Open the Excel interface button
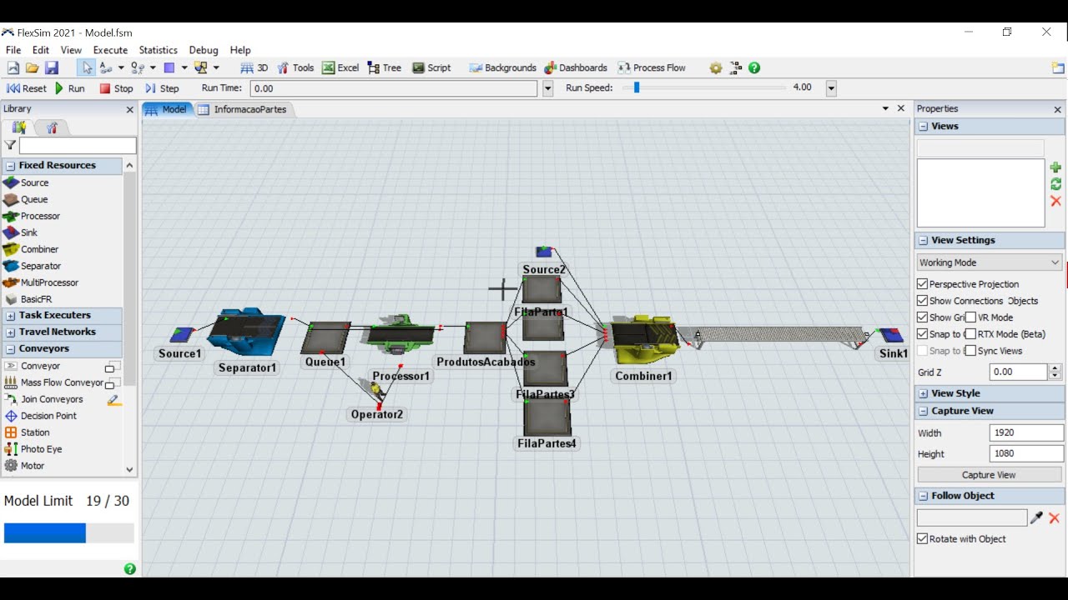This screenshot has height=600, width=1068. coord(340,68)
